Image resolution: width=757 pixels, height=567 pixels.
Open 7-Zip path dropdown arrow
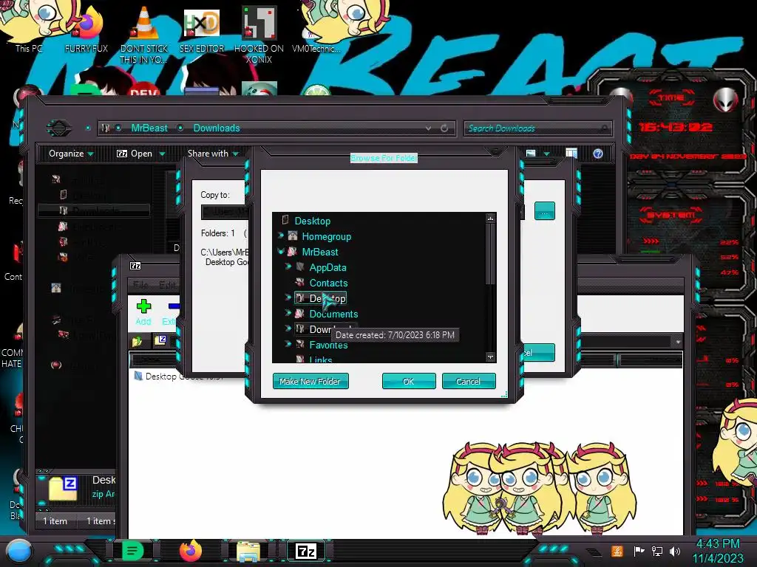coord(678,342)
